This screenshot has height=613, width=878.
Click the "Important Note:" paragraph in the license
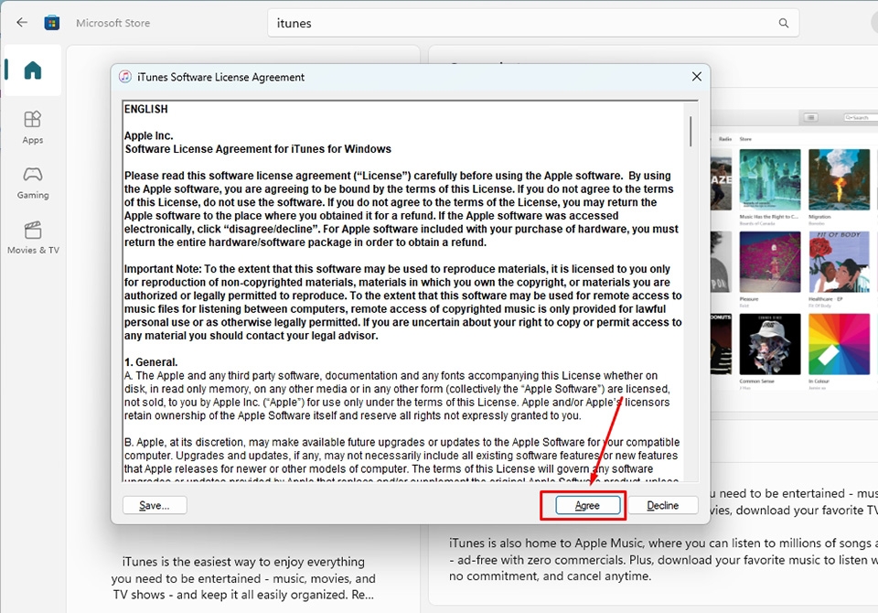(x=402, y=302)
